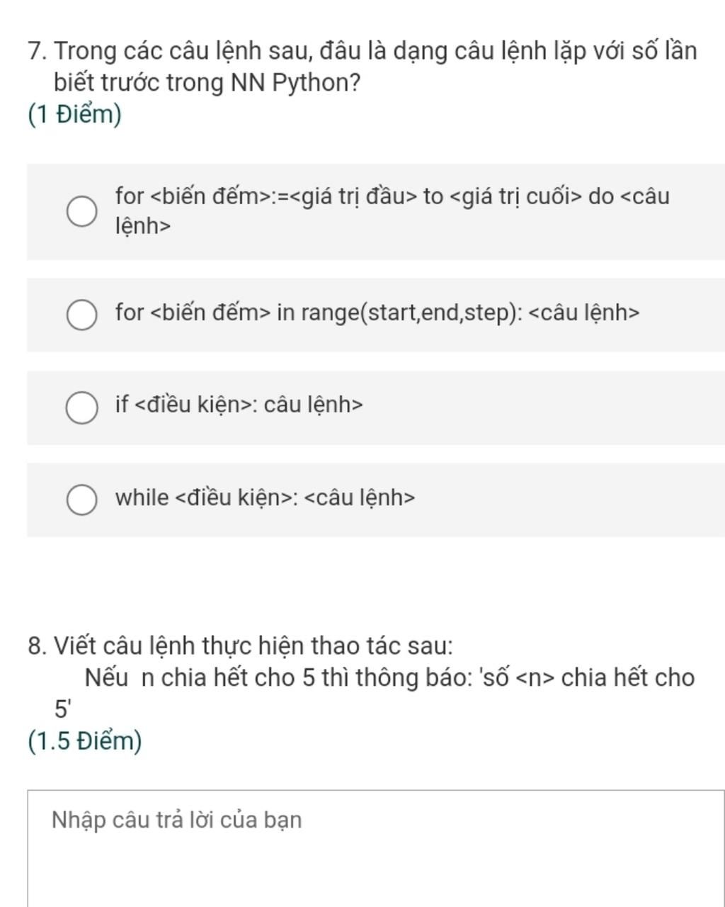Click the 'if <điều kiện>: câu lệnh>' label

click(x=239, y=405)
